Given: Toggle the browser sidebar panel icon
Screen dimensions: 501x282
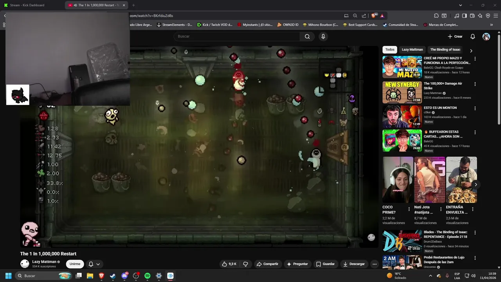Looking at the screenshot, I should coord(464,16).
